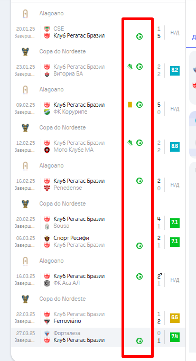Open Alagoano league header above CSE match
The height and width of the screenshot is (361, 196).
coord(51,13)
